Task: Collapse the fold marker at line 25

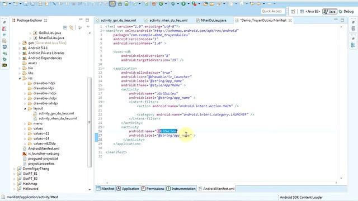Action: [x=103, y=127]
